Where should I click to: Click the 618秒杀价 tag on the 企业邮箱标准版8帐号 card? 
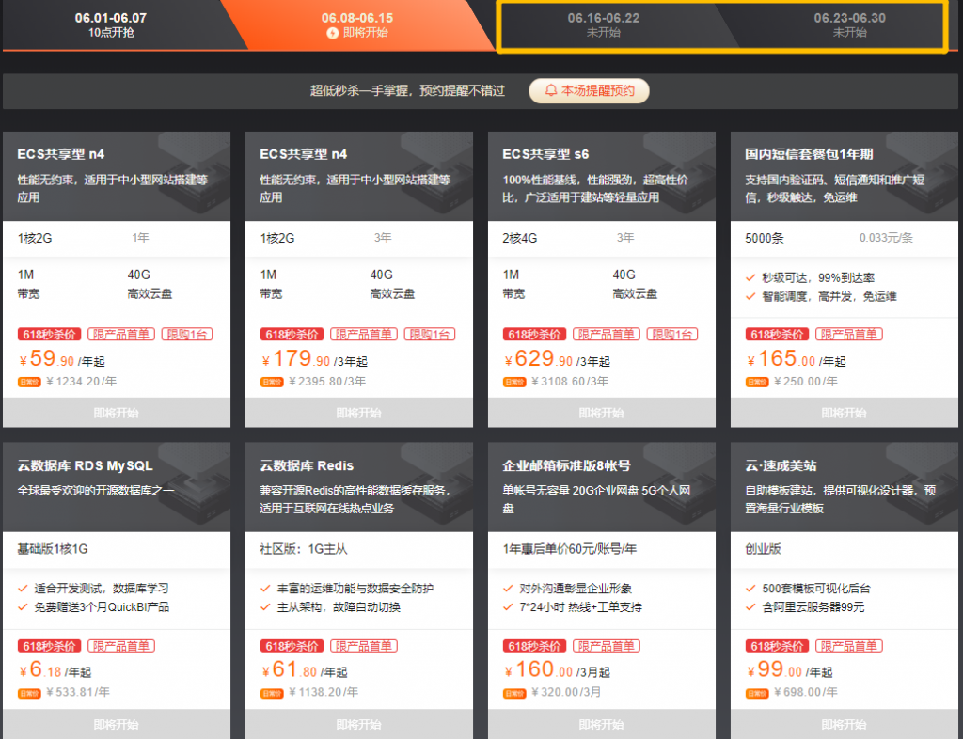tap(534, 646)
